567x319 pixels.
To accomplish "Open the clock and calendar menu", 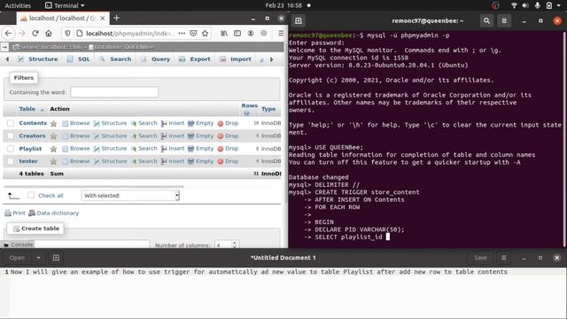I will coord(283,5).
